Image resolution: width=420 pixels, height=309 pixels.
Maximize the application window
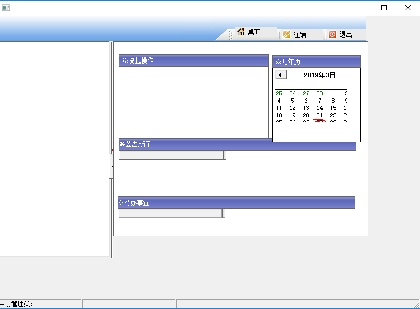click(x=384, y=8)
